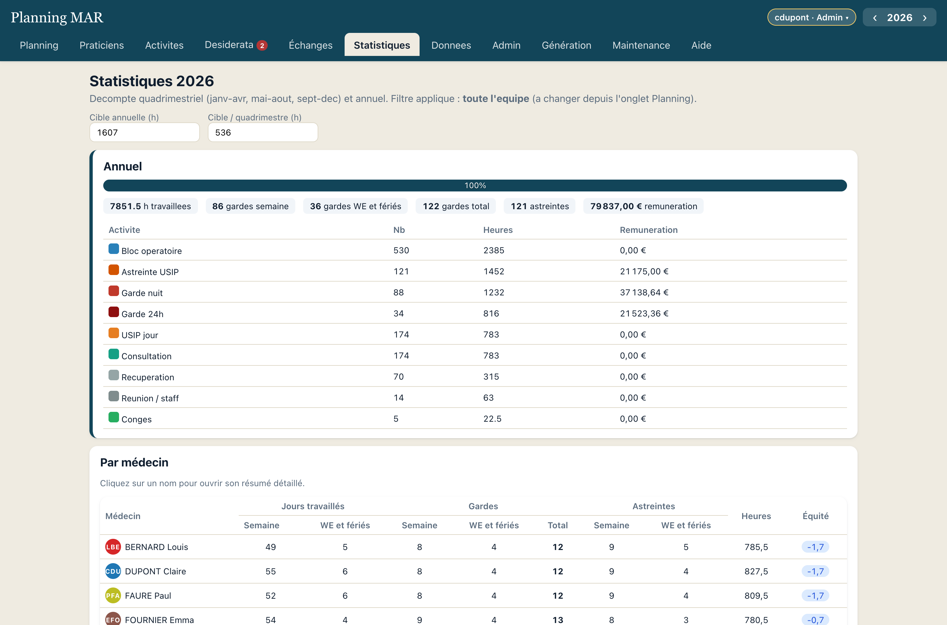Open the Activites tab

(164, 45)
